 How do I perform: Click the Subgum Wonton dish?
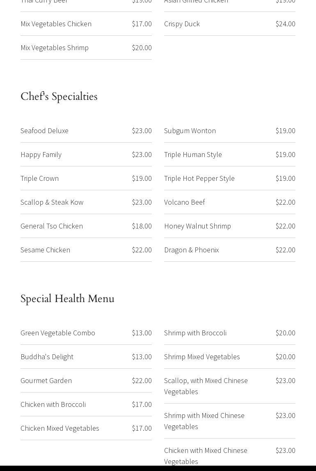[x=190, y=131]
